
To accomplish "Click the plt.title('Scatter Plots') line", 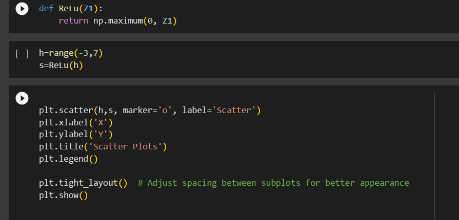I will [x=103, y=146].
